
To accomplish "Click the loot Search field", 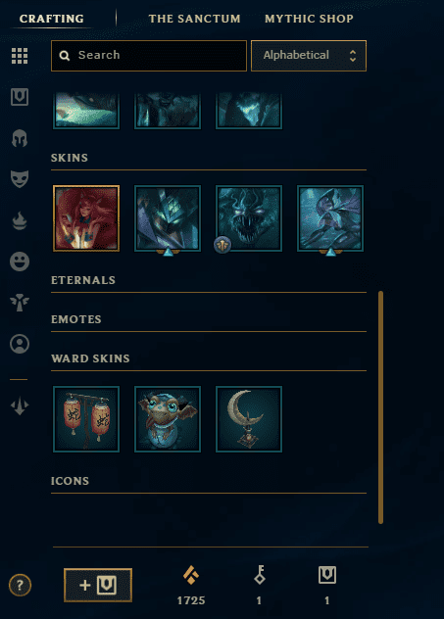I will click(149, 56).
